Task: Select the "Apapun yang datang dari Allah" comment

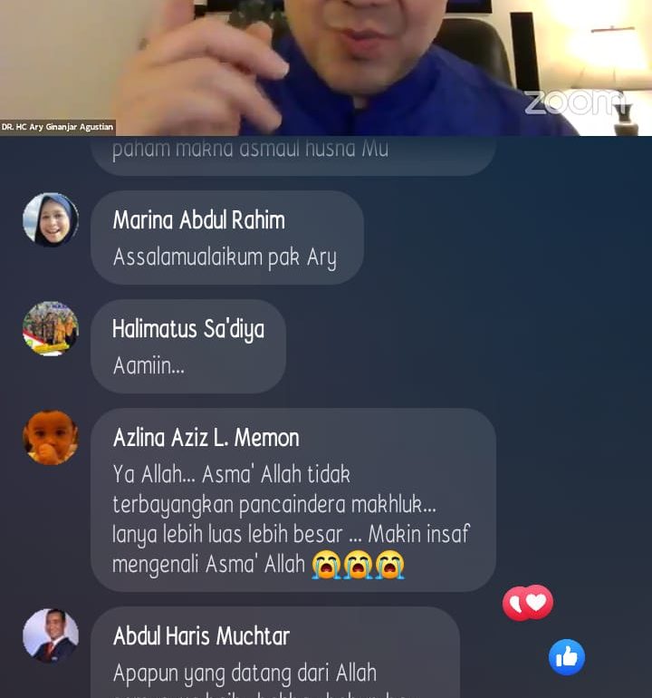Action: [275, 653]
